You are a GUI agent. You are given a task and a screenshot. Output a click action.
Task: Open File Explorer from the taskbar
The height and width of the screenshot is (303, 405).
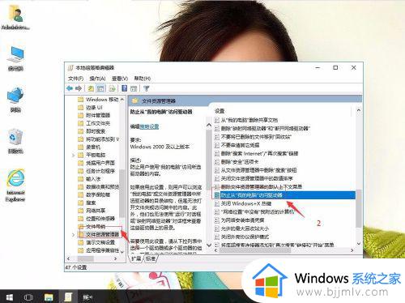49,297
